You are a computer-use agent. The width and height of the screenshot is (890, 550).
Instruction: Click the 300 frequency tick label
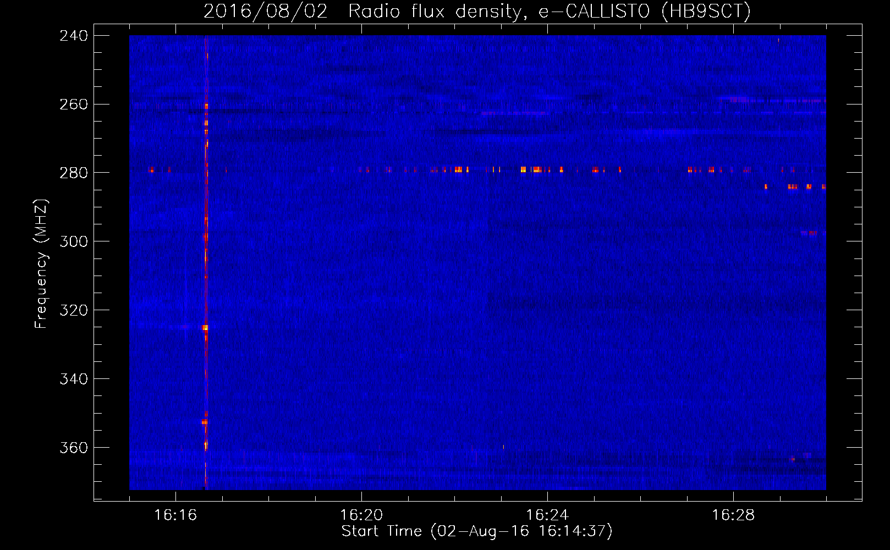(x=74, y=241)
